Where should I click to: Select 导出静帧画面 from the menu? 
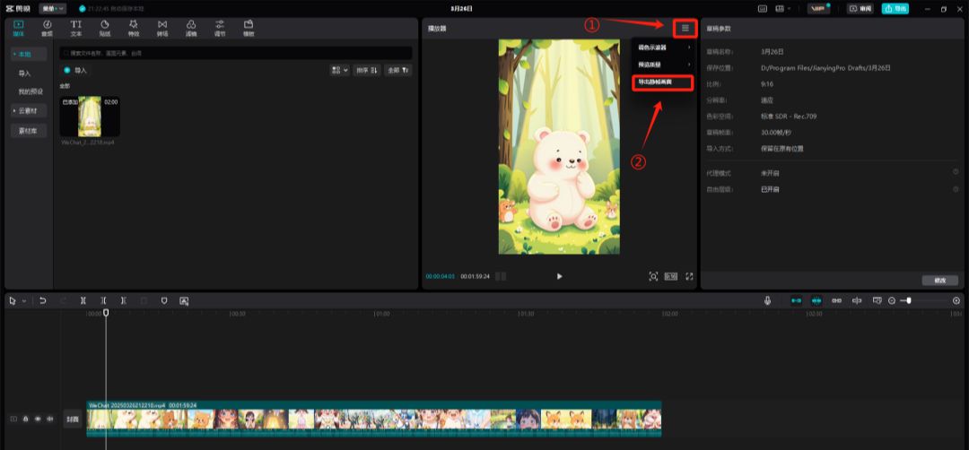pyautogui.click(x=664, y=82)
